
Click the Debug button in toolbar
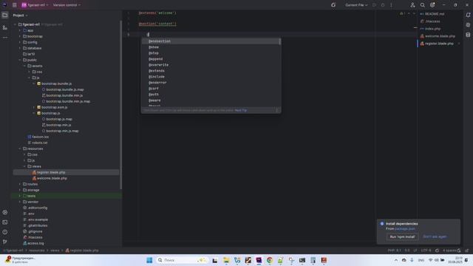pyautogui.click(x=383, y=5)
